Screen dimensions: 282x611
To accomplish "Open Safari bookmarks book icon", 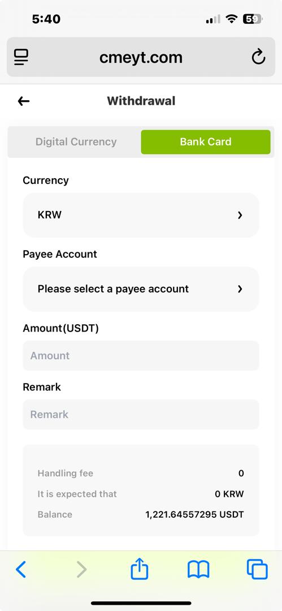I will click(x=198, y=570).
